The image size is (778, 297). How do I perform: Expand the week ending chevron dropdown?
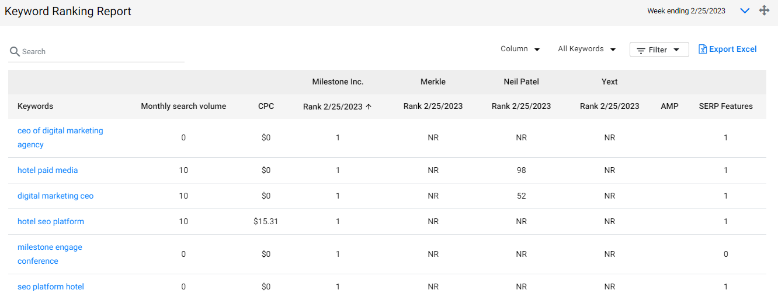[x=745, y=10]
